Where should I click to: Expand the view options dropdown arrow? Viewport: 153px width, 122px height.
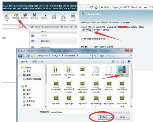(117, 61)
